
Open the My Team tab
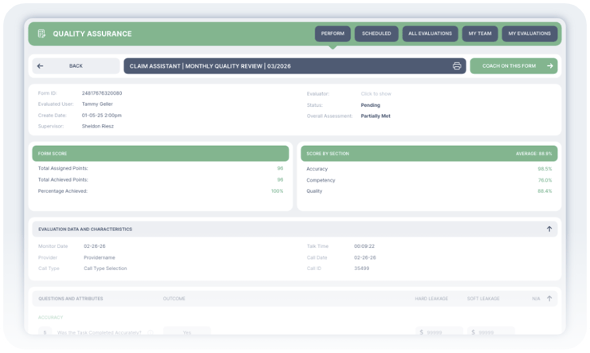[480, 33]
